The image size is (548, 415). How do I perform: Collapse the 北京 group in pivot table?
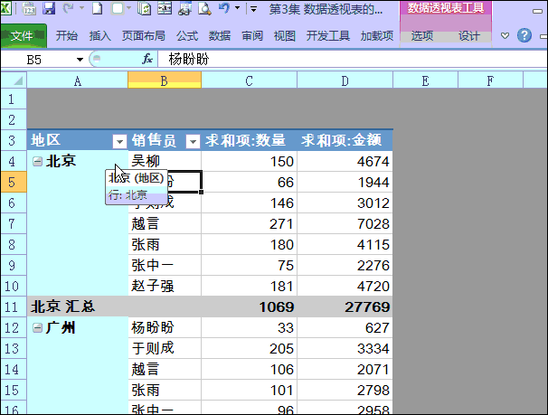(37, 161)
